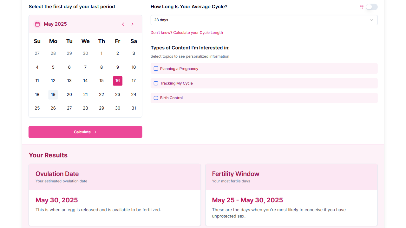Screen dimensions: 406x228
Task: Click the Ovulation Date results card
Action: pos(115,195)
